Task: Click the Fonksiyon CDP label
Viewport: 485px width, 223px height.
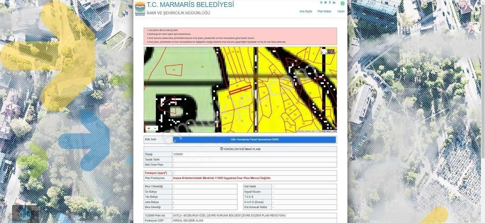Action: [x=154, y=221]
